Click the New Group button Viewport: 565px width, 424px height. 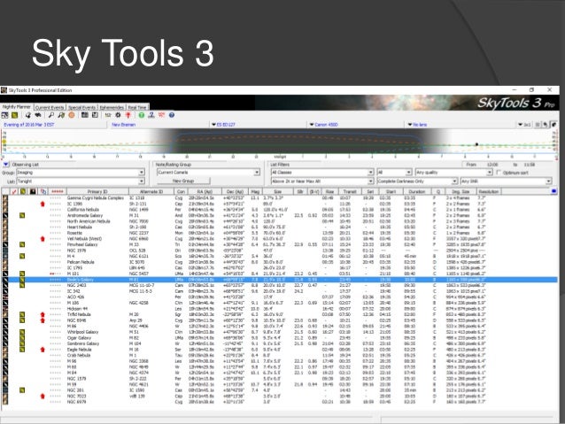click(183, 181)
